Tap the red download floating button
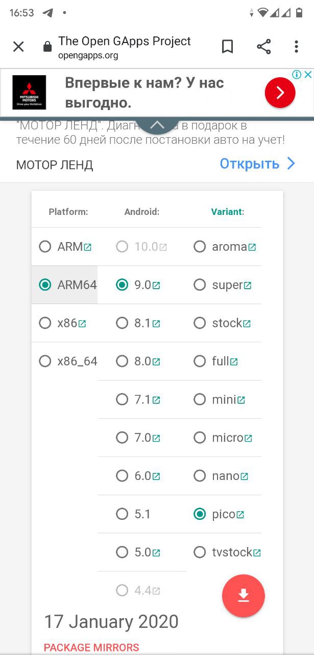The height and width of the screenshot is (655, 314). tap(244, 596)
